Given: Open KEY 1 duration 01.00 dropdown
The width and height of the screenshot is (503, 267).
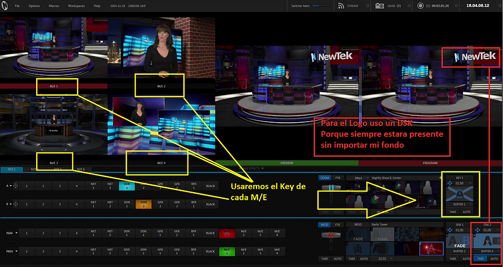Looking at the screenshot, I should point(464,184).
